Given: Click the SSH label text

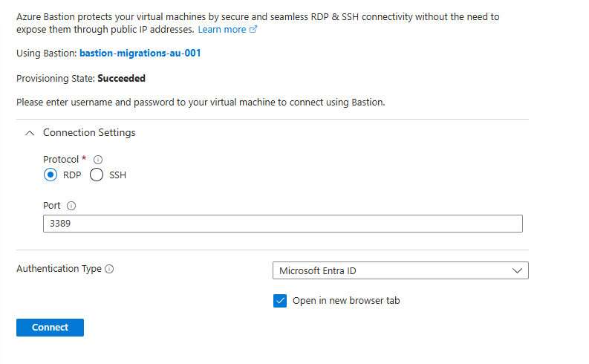Looking at the screenshot, I should tap(117, 175).
